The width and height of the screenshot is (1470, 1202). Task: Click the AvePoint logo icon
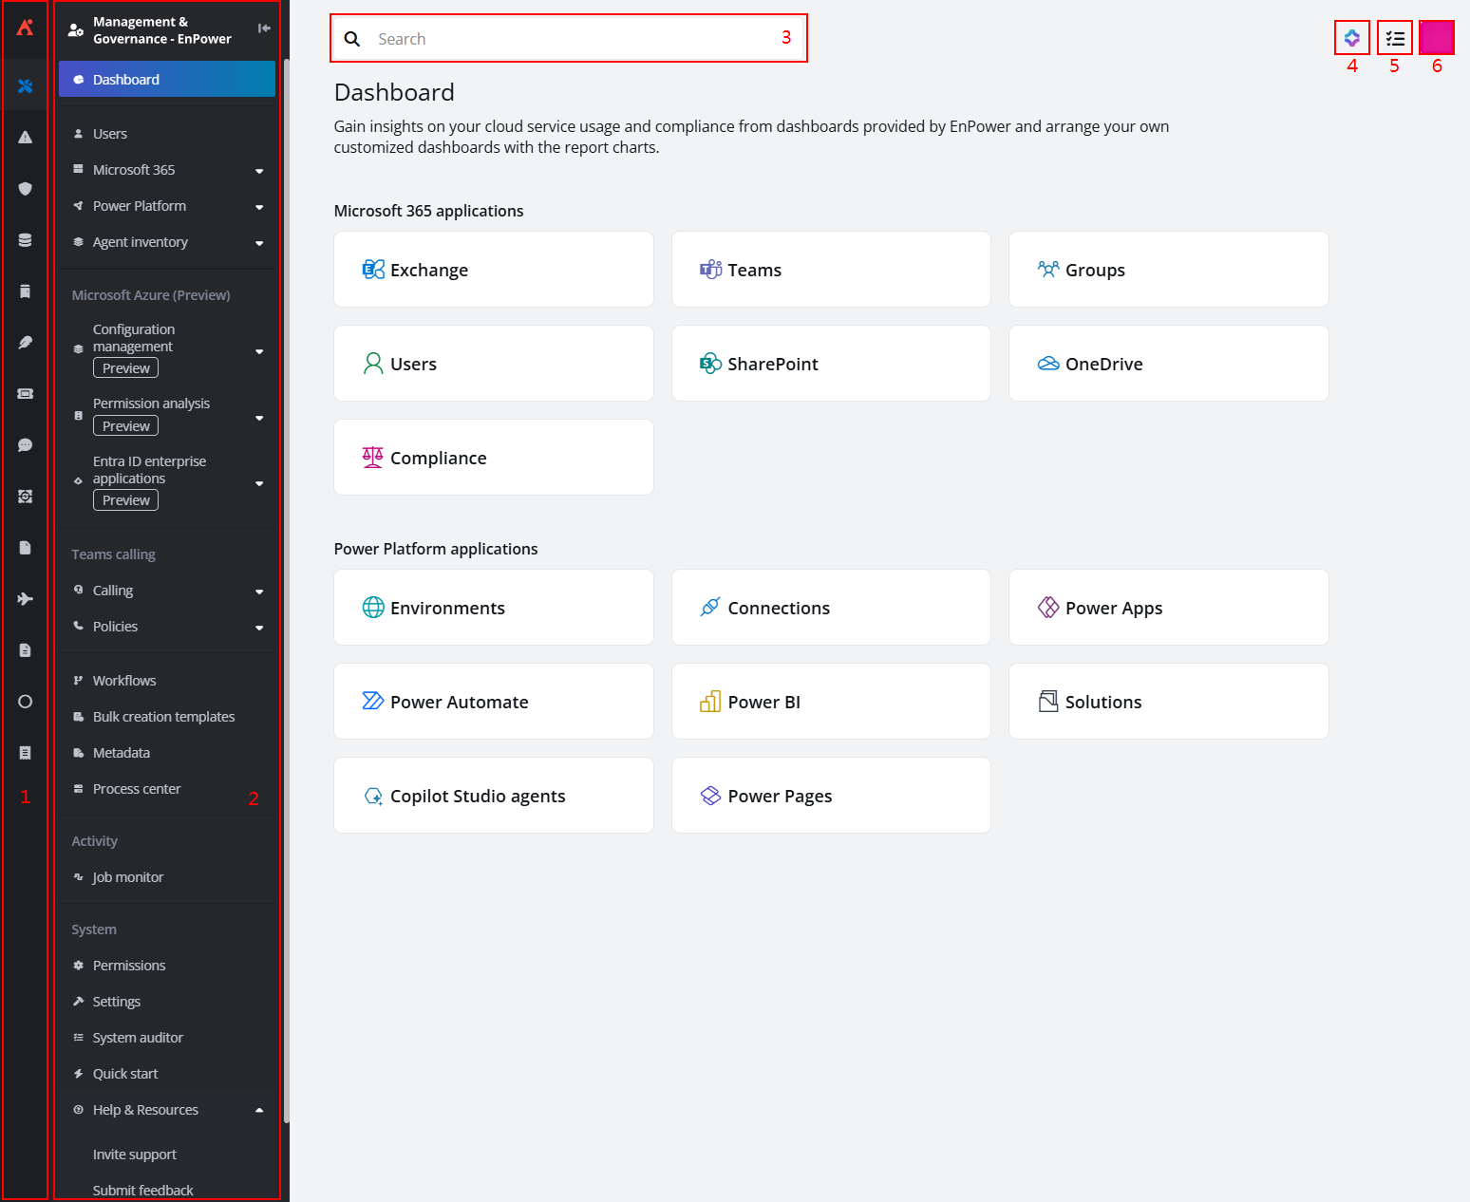[25, 28]
